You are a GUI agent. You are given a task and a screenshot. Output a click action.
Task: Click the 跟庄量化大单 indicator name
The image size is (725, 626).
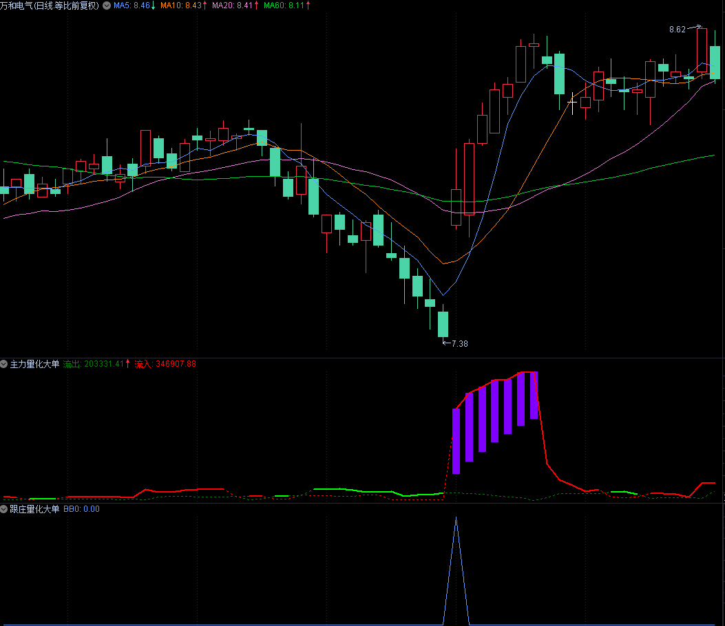[35, 509]
